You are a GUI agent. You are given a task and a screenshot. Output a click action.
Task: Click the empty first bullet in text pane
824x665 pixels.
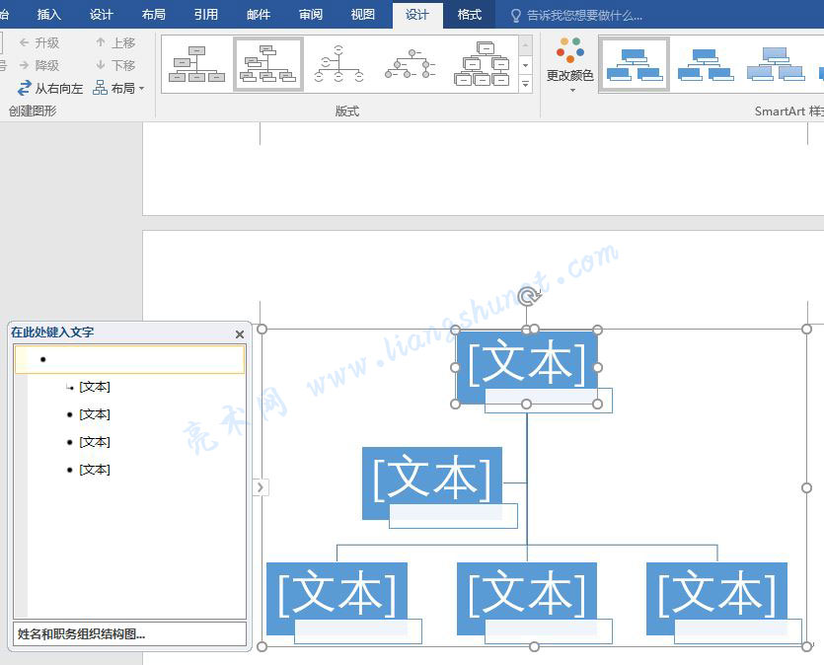(129, 359)
